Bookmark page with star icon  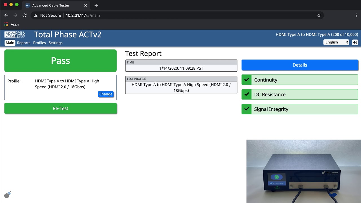pos(319,16)
